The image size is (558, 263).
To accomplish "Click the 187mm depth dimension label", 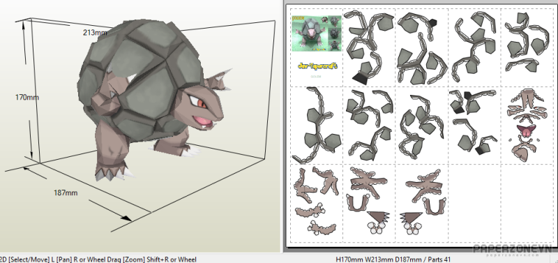I will click(x=66, y=193).
